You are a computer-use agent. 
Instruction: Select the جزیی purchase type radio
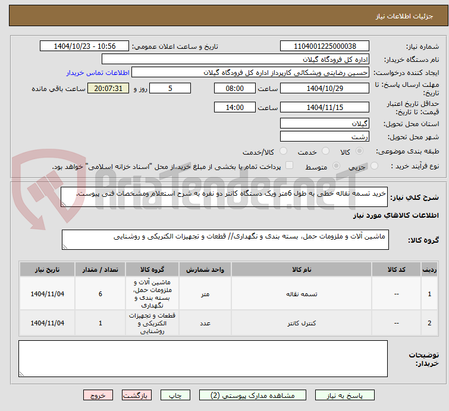374,166
